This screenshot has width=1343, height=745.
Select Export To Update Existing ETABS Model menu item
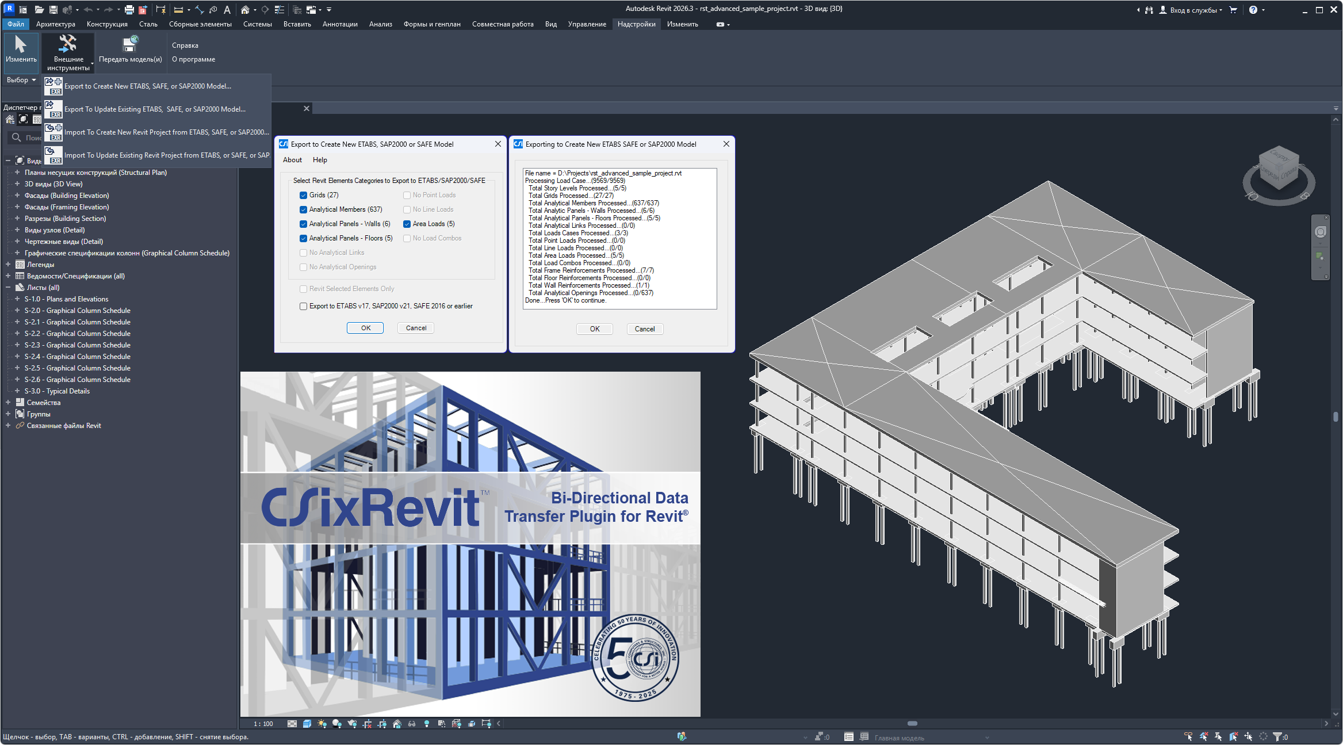[155, 109]
